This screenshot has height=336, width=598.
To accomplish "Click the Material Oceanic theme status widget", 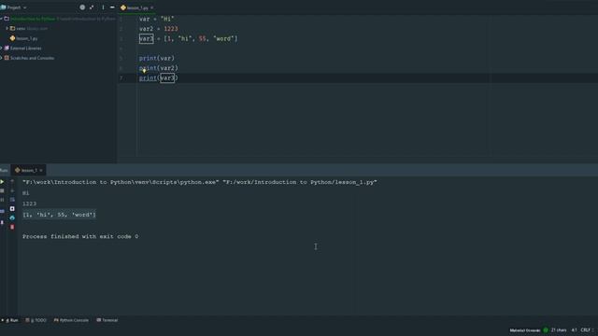I will [525, 330].
